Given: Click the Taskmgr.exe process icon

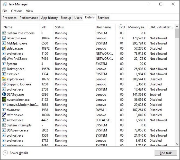Looking at the screenshot, I should [4, 69].
